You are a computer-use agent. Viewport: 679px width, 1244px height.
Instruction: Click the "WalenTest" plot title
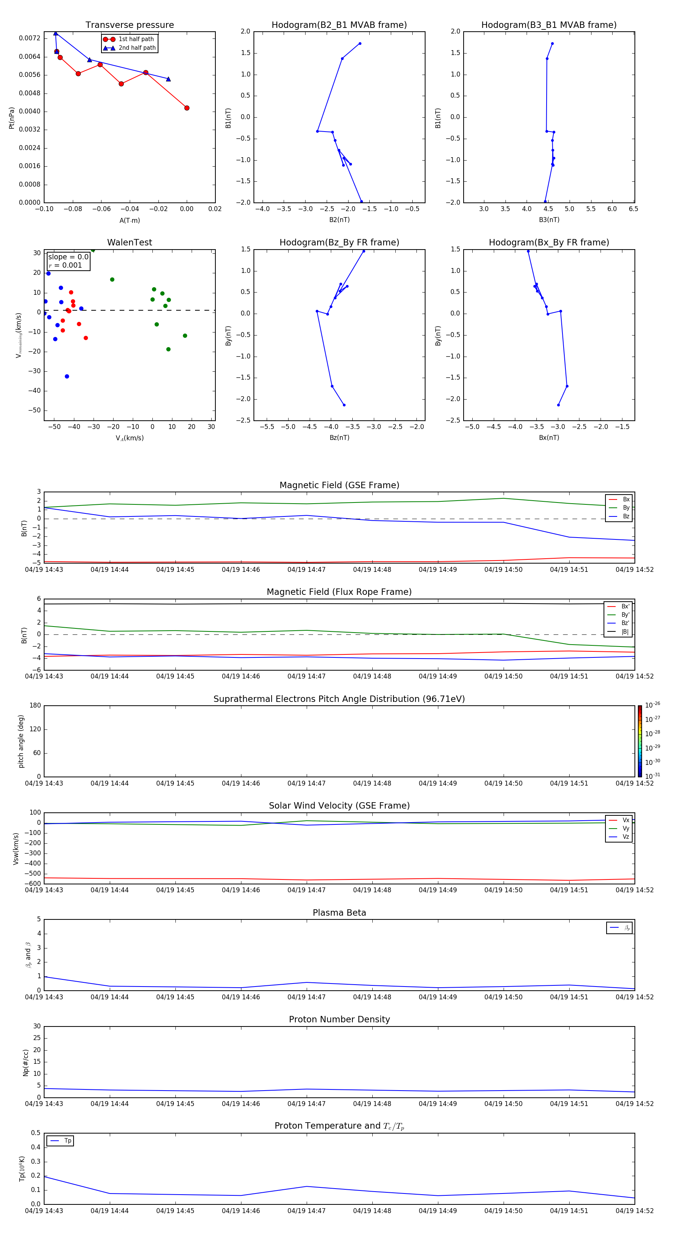click(x=129, y=242)
